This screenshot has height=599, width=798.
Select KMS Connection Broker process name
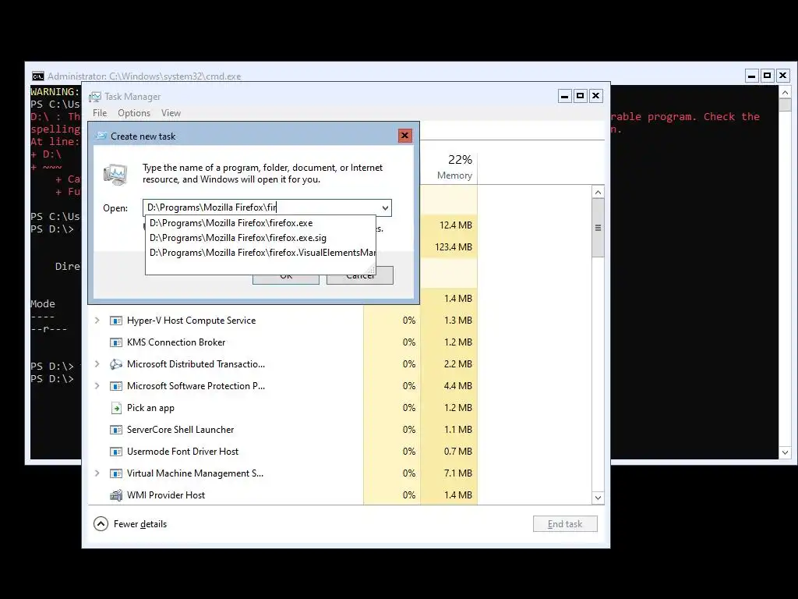click(x=176, y=342)
